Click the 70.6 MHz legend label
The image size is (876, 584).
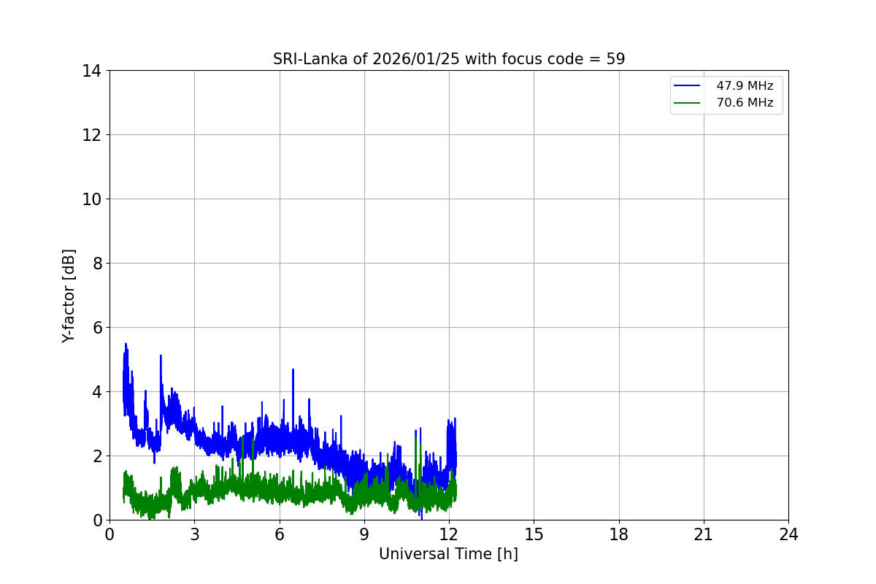click(745, 103)
